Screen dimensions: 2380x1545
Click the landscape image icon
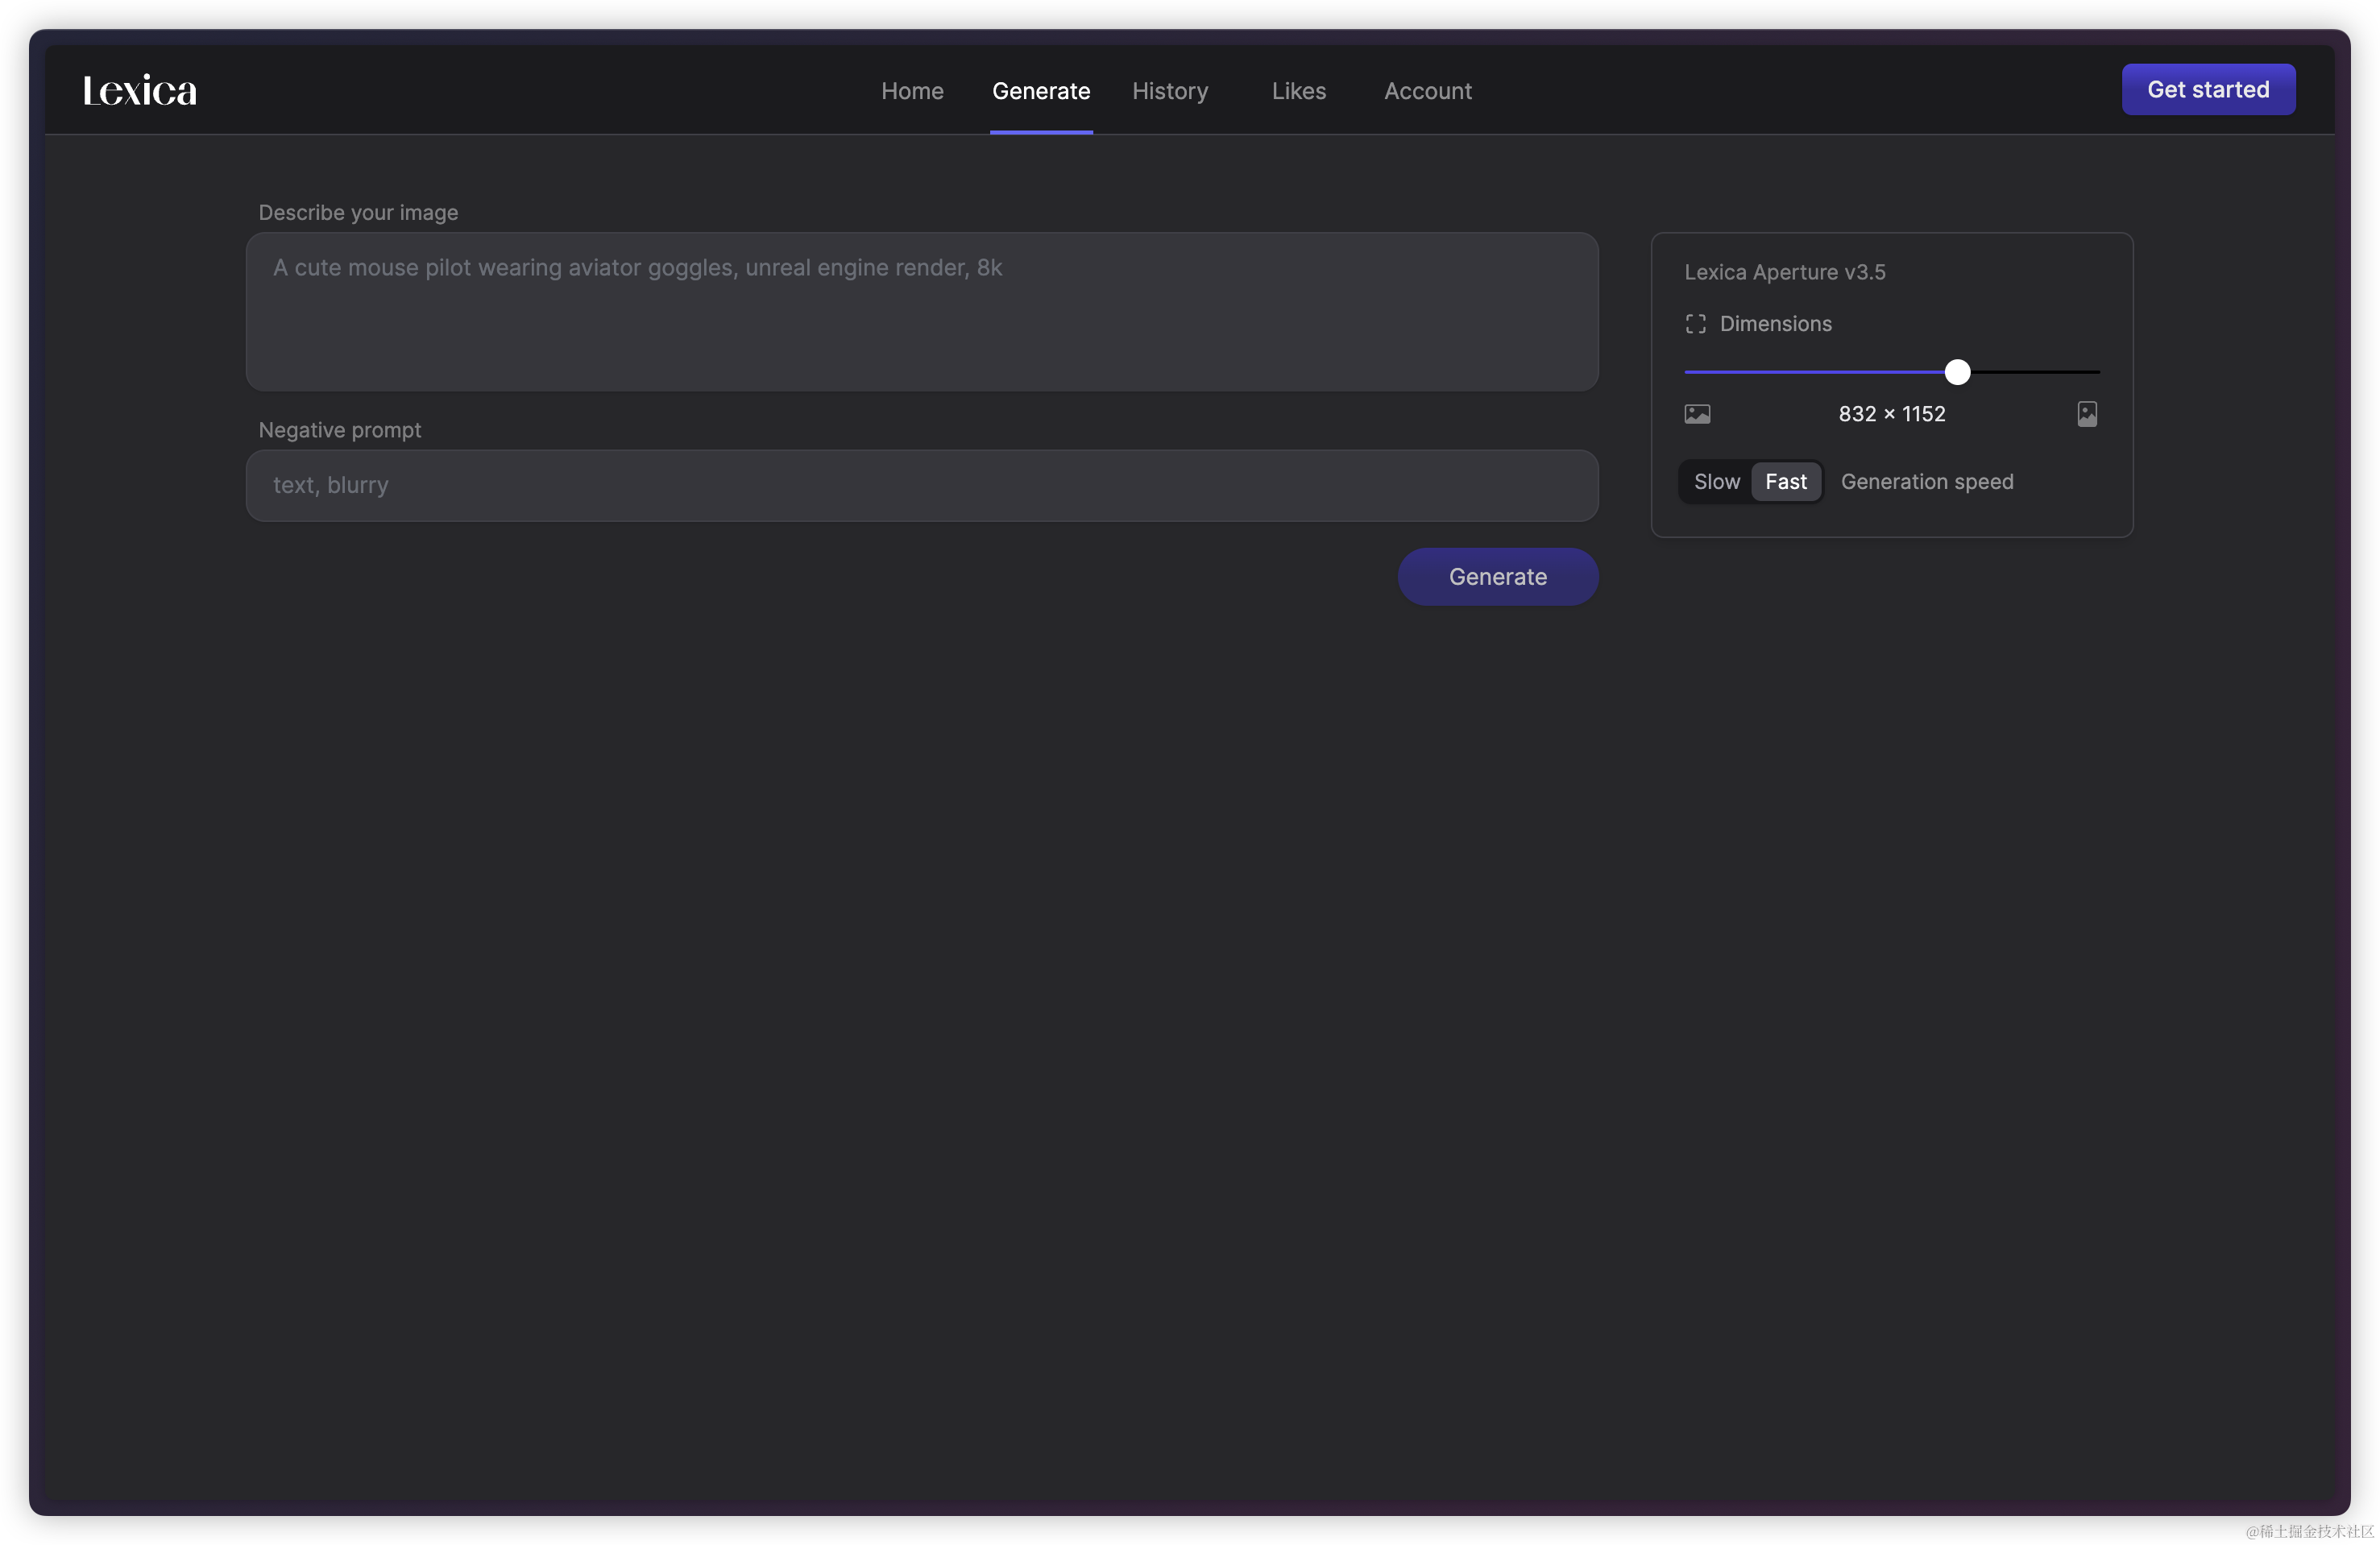click(x=1697, y=414)
